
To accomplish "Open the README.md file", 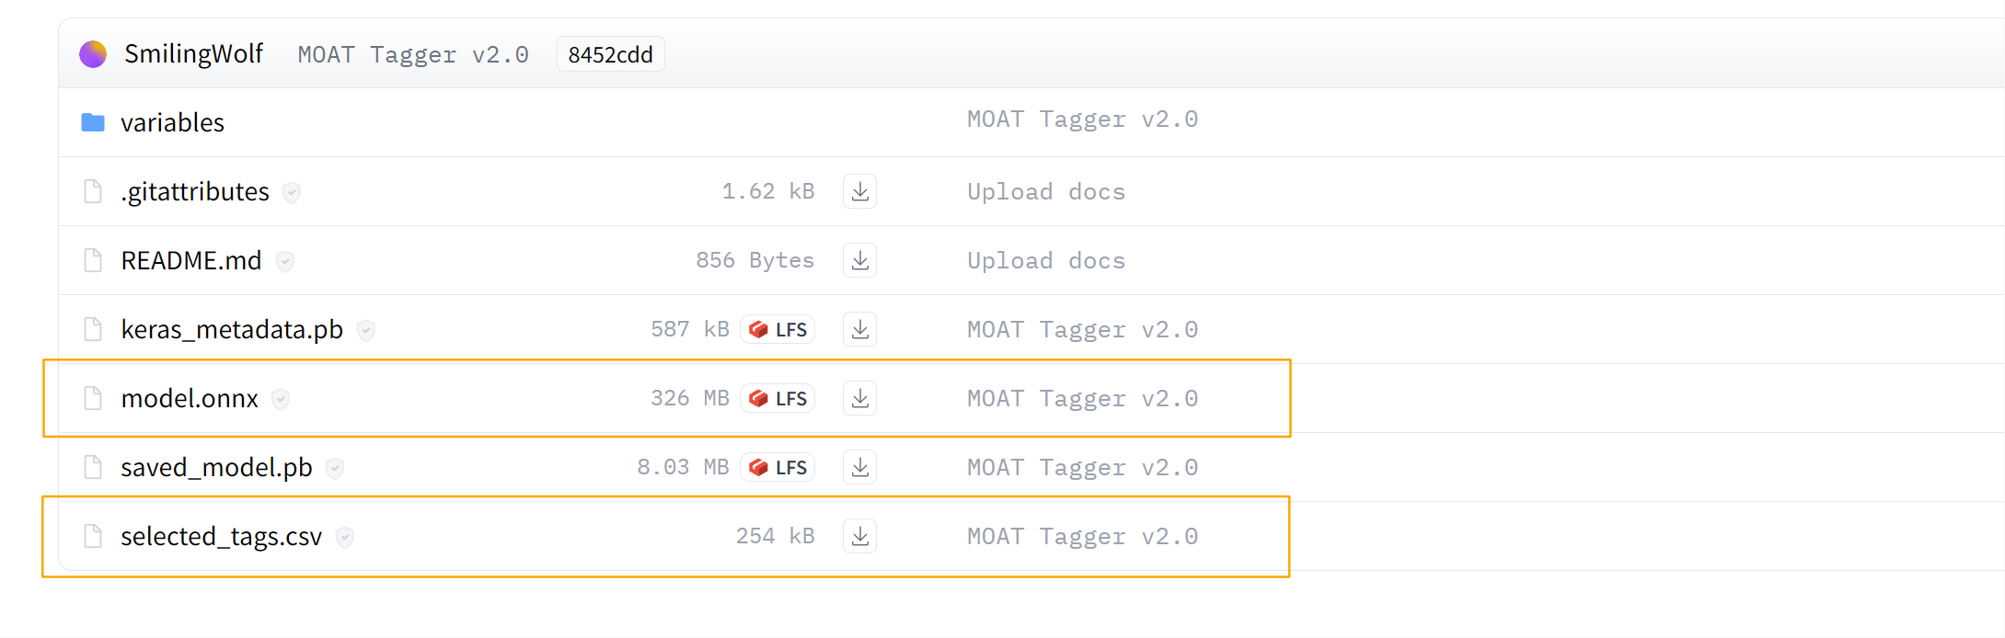I will tap(191, 260).
